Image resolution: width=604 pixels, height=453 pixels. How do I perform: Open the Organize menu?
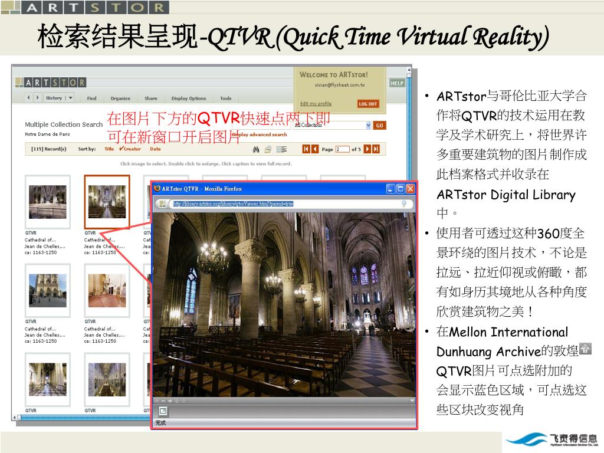point(120,99)
